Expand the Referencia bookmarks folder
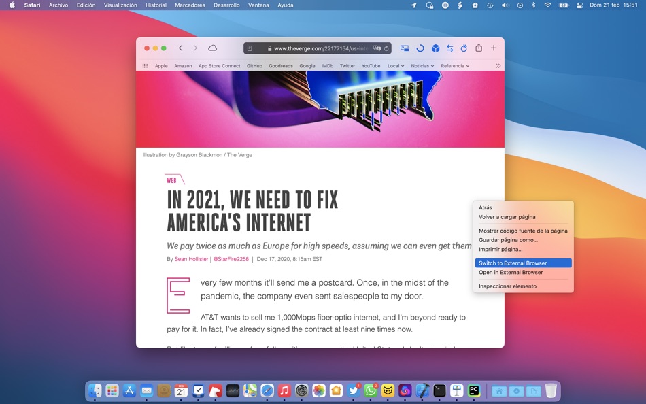This screenshot has height=404, width=646. [x=455, y=66]
